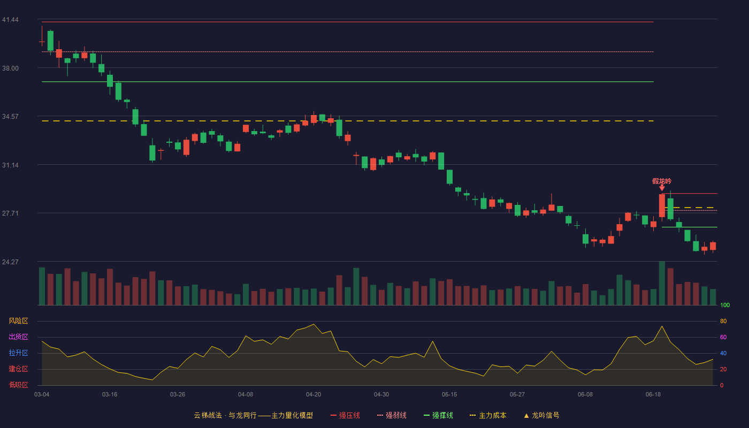Click the 03-26 date label
This screenshot has height=428, width=749.
click(178, 394)
